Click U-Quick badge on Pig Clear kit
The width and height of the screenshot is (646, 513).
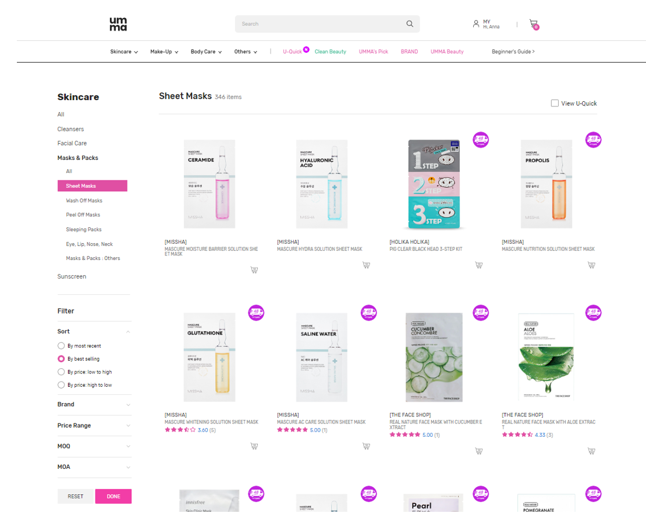[x=481, y=140]
